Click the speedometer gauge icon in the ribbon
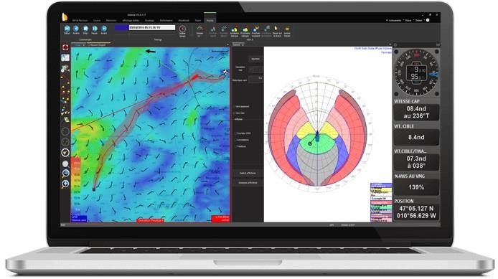Viewport: 498px width, 279px height. coord(199,29)
